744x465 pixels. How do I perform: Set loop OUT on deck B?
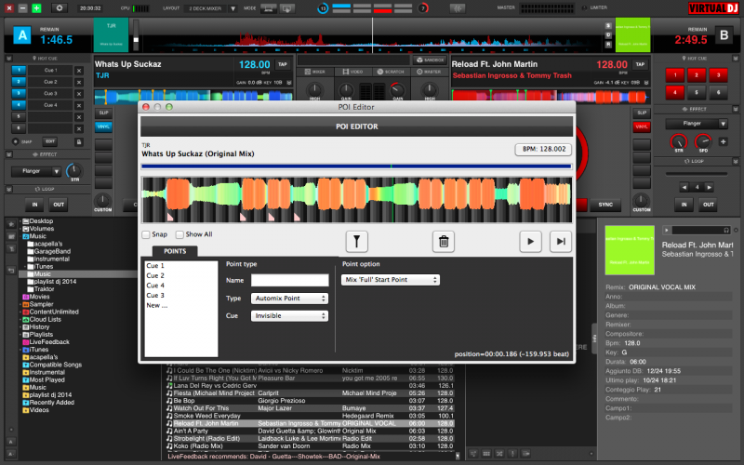click(708, 205)
